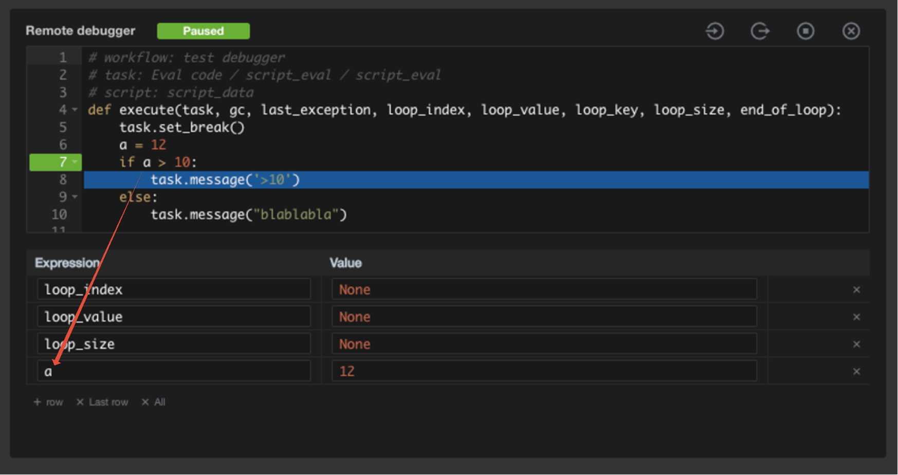Edit the loop_size expression field
This screenshot has width=898, height=475.
[x=174, y=344]
